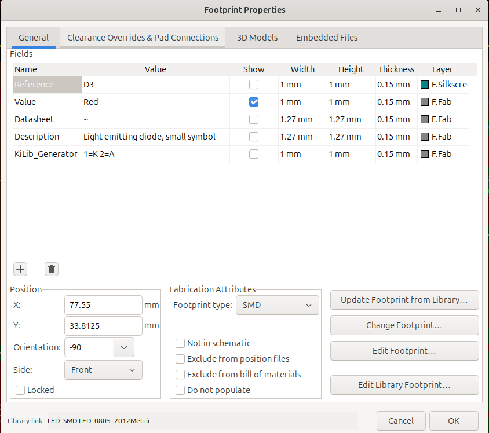Open Clearance Overrides & Pad Connections tab
489x433 pixels.
(143, 38)
